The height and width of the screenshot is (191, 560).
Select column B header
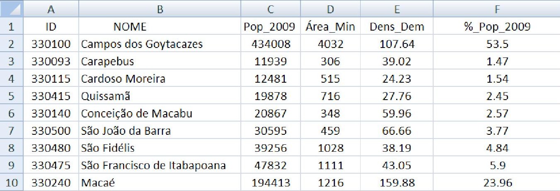click(160, 9)
